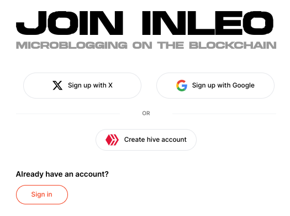
Task: Click the word JOIN in heading
Action: click(70, 23)
